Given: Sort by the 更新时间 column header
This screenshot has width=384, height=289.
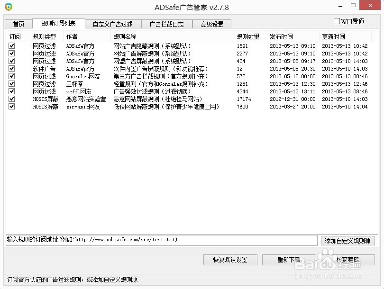Looking at the screenshot, I should (345, 36).
